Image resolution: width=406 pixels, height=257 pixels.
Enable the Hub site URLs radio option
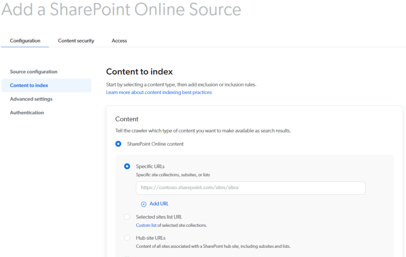pos(127,238)
